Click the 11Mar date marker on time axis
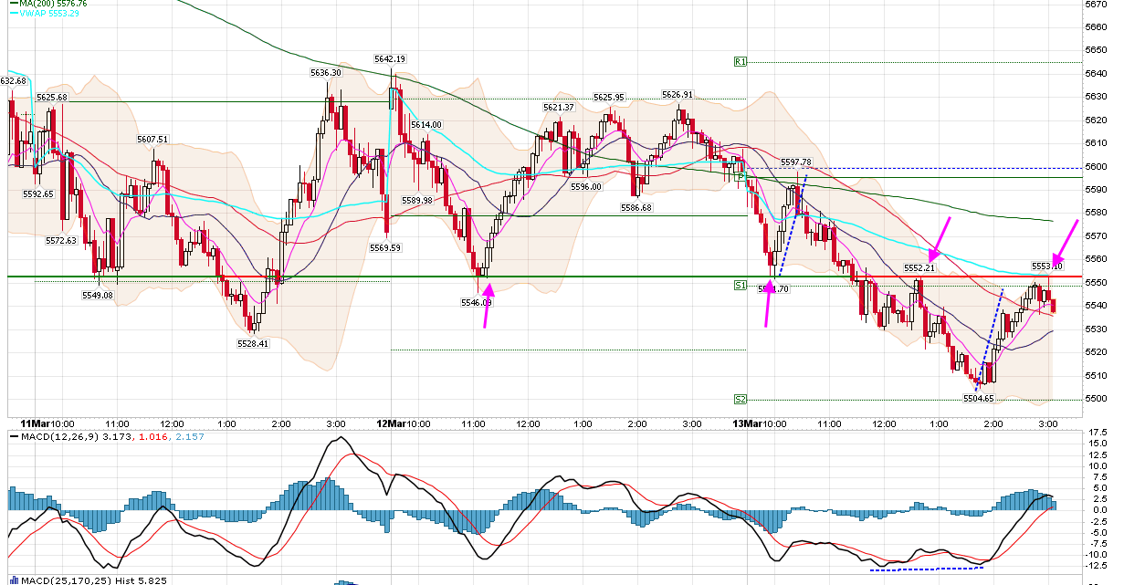Screen dimensions: 1145x585 tap(34, 423)
